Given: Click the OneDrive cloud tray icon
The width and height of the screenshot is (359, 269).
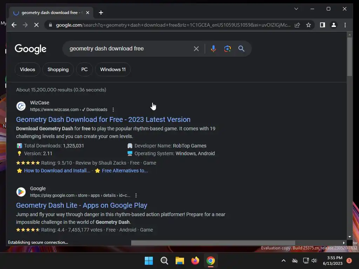Looking at the screenshot, I should point(295,261).
